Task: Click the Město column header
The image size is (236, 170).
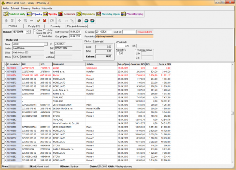Action: [x=101, y=64]
